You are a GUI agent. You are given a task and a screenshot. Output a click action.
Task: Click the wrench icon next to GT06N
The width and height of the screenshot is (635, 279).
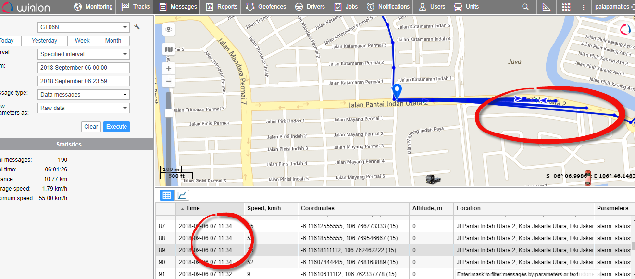click(x=137, y=27)
